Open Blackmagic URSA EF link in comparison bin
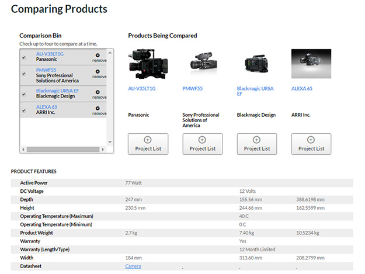Image resolution: width=365 pixels, height=274 pixels. [x=57, y=91]
